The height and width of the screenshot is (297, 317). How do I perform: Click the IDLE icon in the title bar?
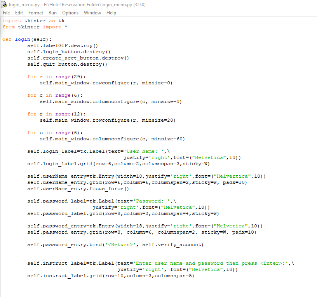(4, 4)
